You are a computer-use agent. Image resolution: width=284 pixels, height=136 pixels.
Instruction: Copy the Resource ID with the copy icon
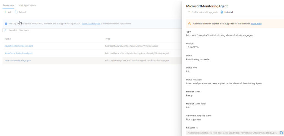tap(281, 133)
